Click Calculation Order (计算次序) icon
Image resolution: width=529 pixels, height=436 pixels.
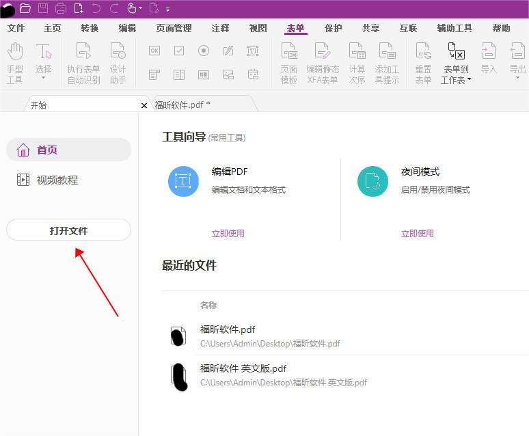[357, 63]
